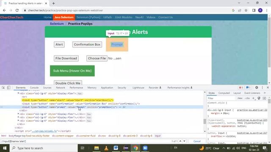Toggle the .cls element classes button
The width and height of the screenshot is (271, 152).
click(x=247, y=98)
